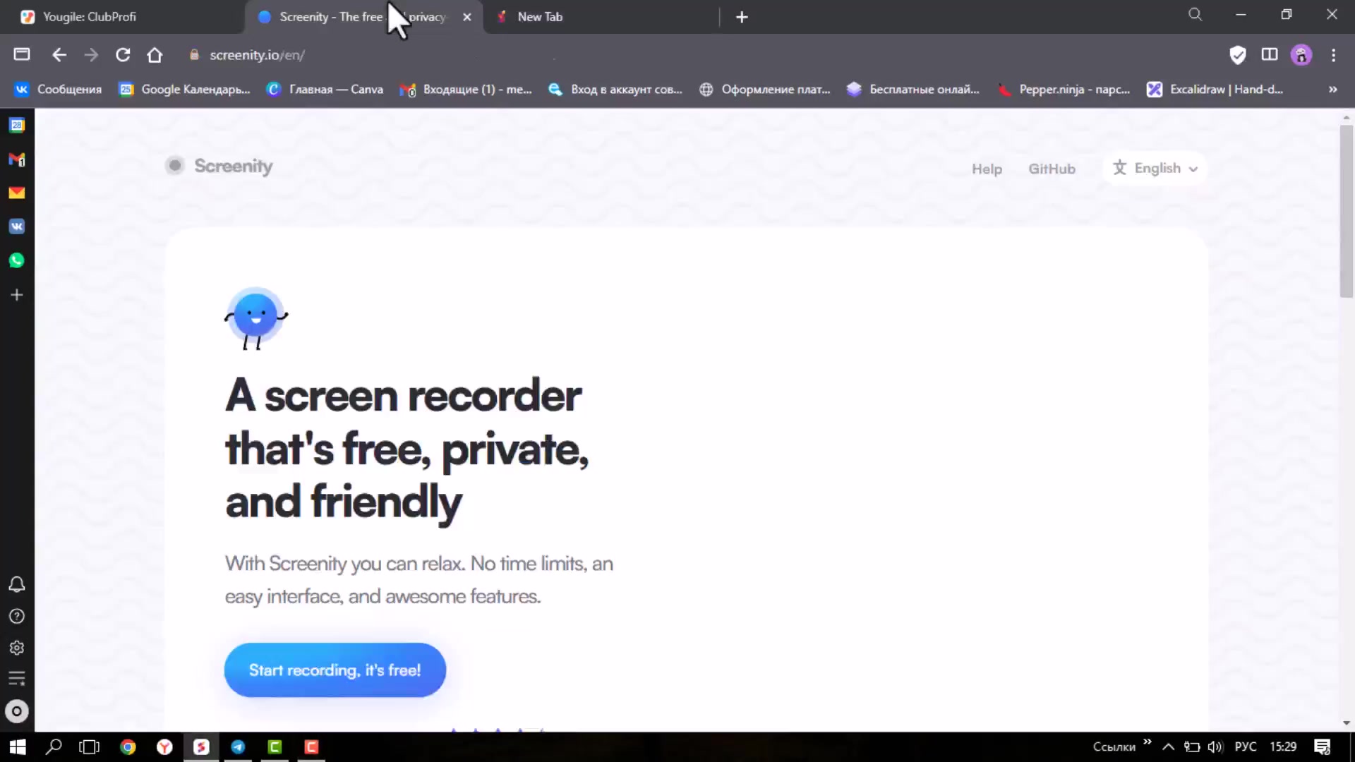The width and height of the screenshot is (1355, 762).
Task: Add new item with sidebar plus icon
Action: point(17,295)
